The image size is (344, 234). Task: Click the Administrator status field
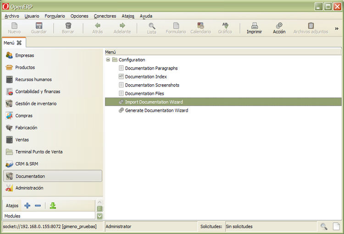click(151, 226)
